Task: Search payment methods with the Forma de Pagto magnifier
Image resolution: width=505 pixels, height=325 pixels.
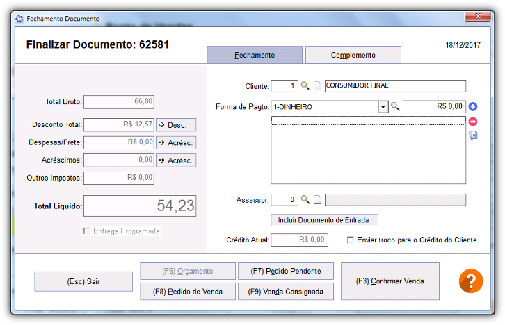Action: click(x=395, y=106)
